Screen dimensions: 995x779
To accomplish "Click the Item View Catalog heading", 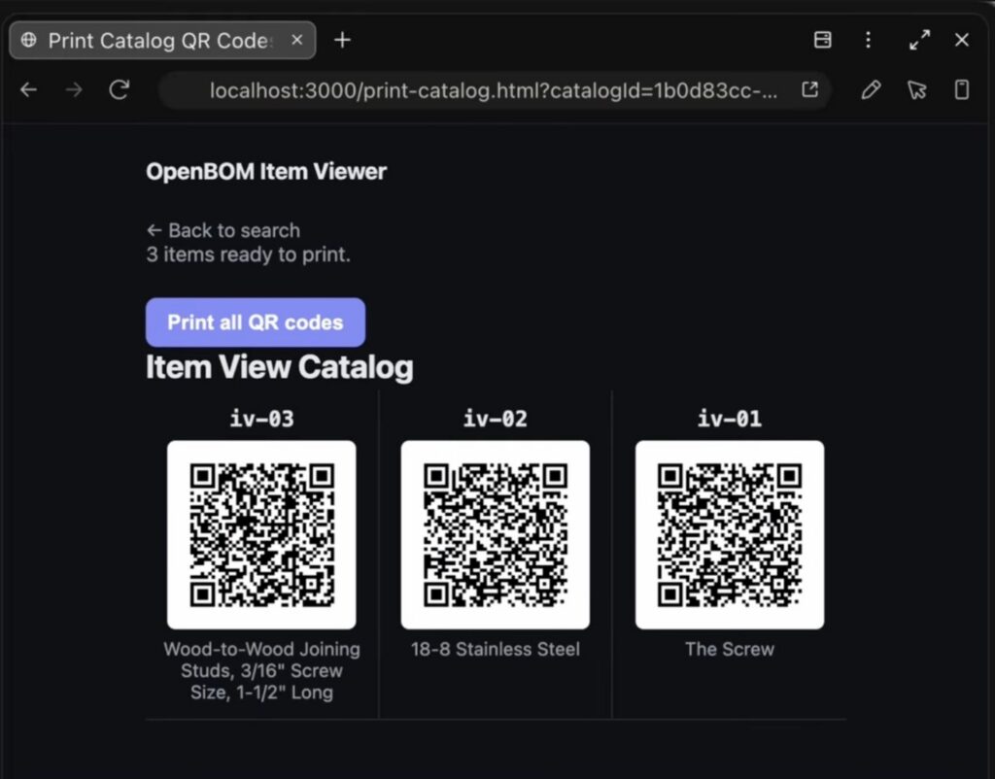I will click(279, 367).
